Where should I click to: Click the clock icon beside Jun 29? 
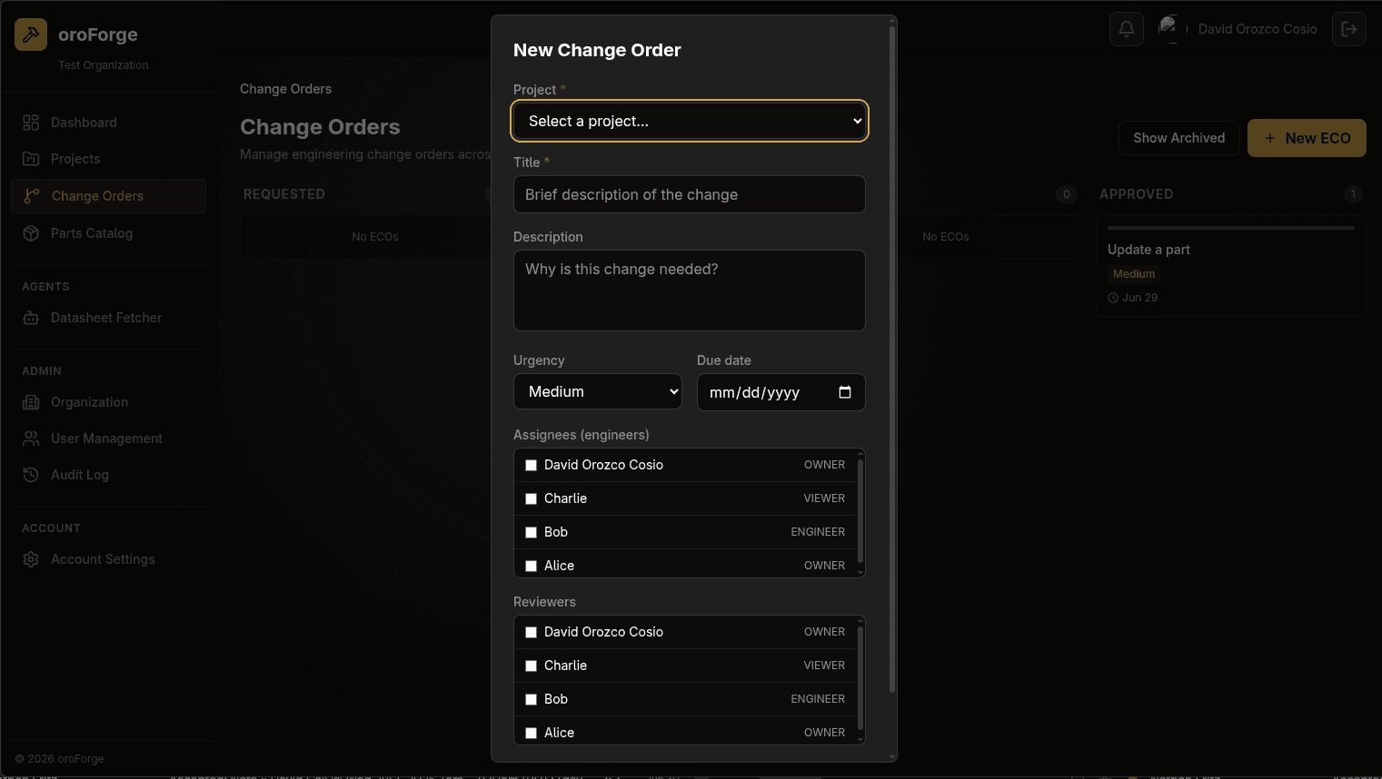[1113, 298]
